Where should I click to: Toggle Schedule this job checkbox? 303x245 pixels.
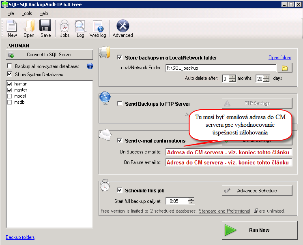[x=120, y=190]
